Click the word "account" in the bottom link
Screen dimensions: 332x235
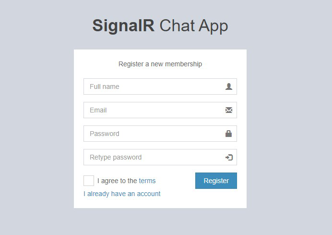pos(148,194)
